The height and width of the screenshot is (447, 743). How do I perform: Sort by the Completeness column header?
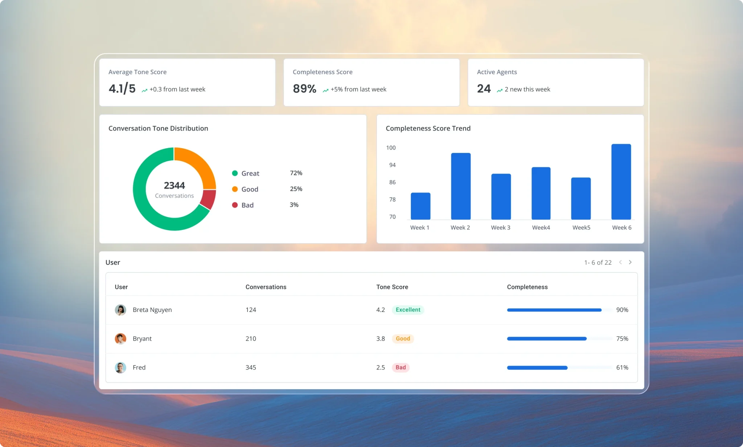tap(527, 287)
